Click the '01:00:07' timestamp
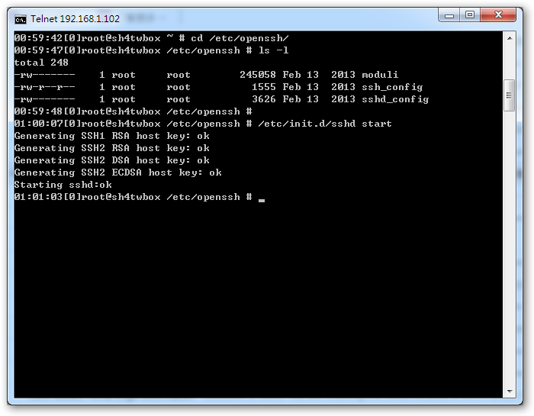The height and width of the screenshot is (416, 534). pos(38,124)
